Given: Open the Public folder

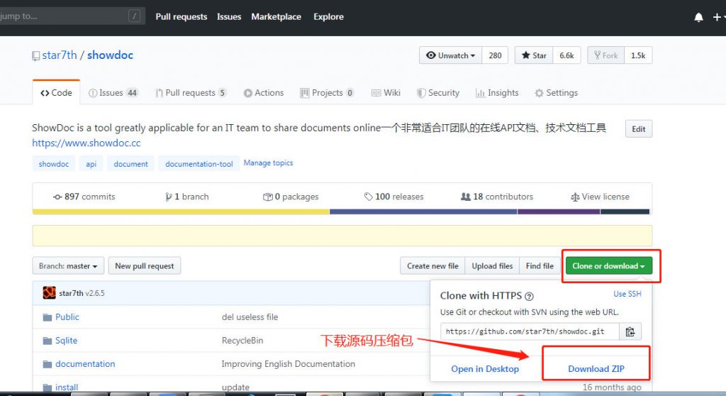Looking at the screenshot, I should coord(67,317).
